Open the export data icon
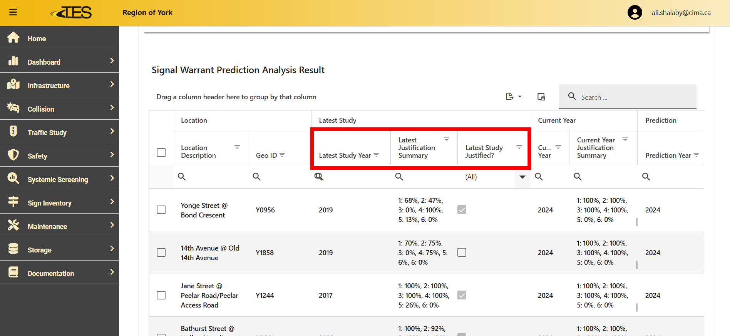 513,97
